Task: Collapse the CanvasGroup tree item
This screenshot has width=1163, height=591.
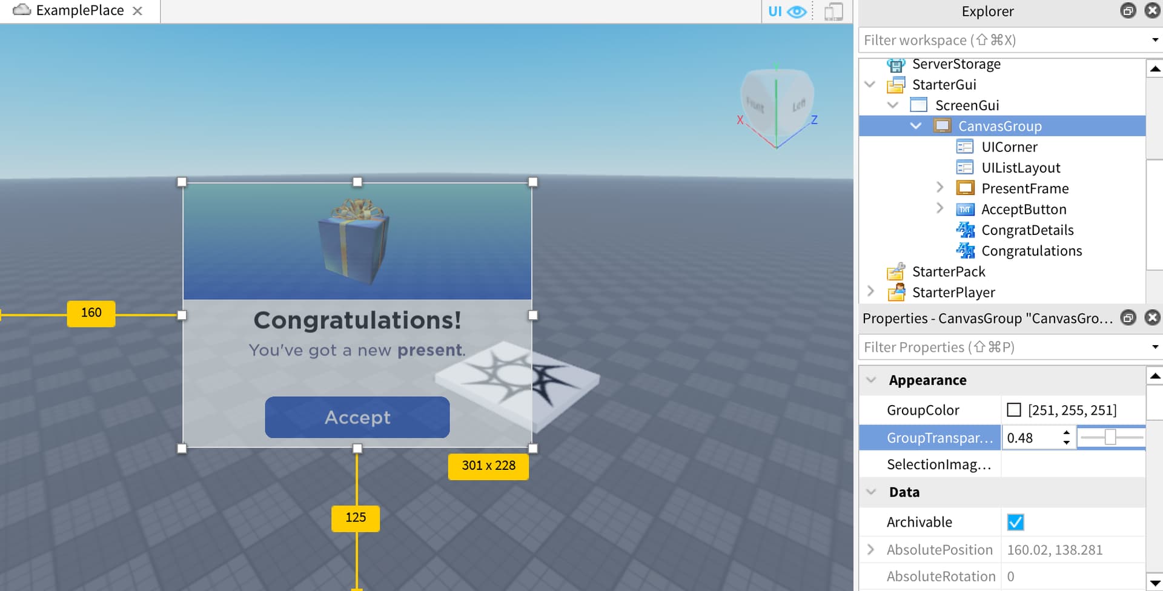Action: (916, 126)
